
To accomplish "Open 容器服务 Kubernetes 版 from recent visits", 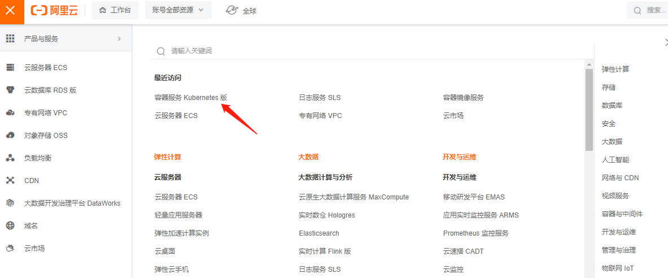I will 191,98.
